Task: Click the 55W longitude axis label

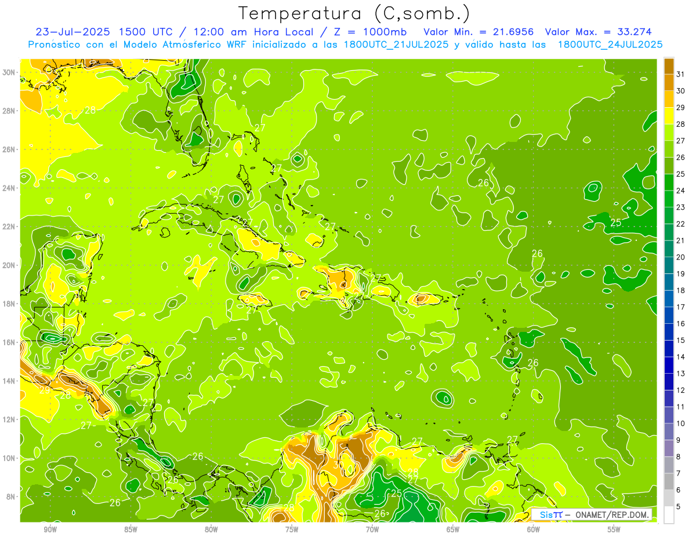Action: 614,529
